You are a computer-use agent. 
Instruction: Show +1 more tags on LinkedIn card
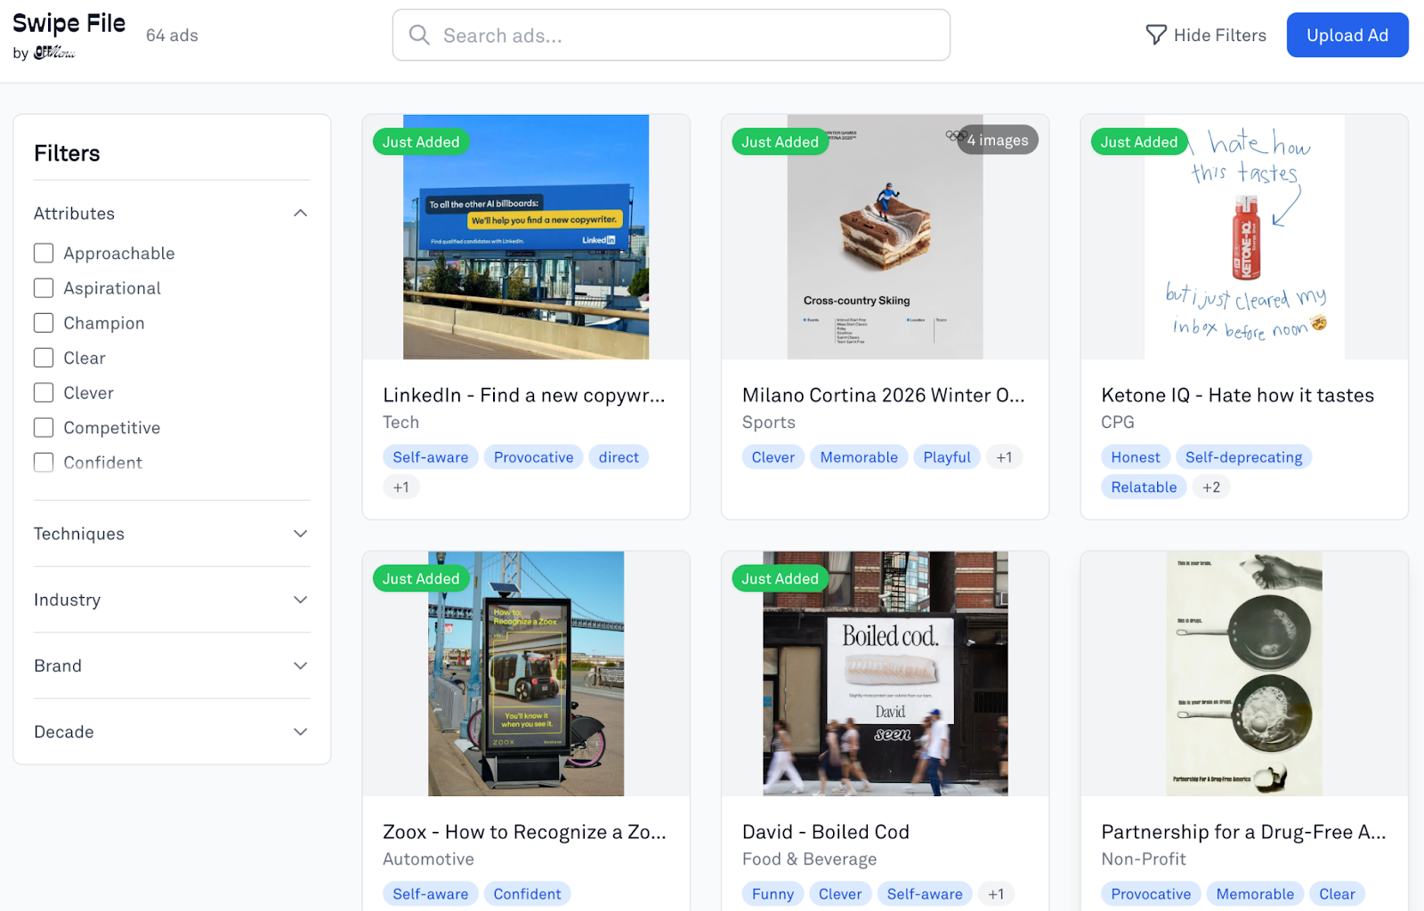click(401, 488)
